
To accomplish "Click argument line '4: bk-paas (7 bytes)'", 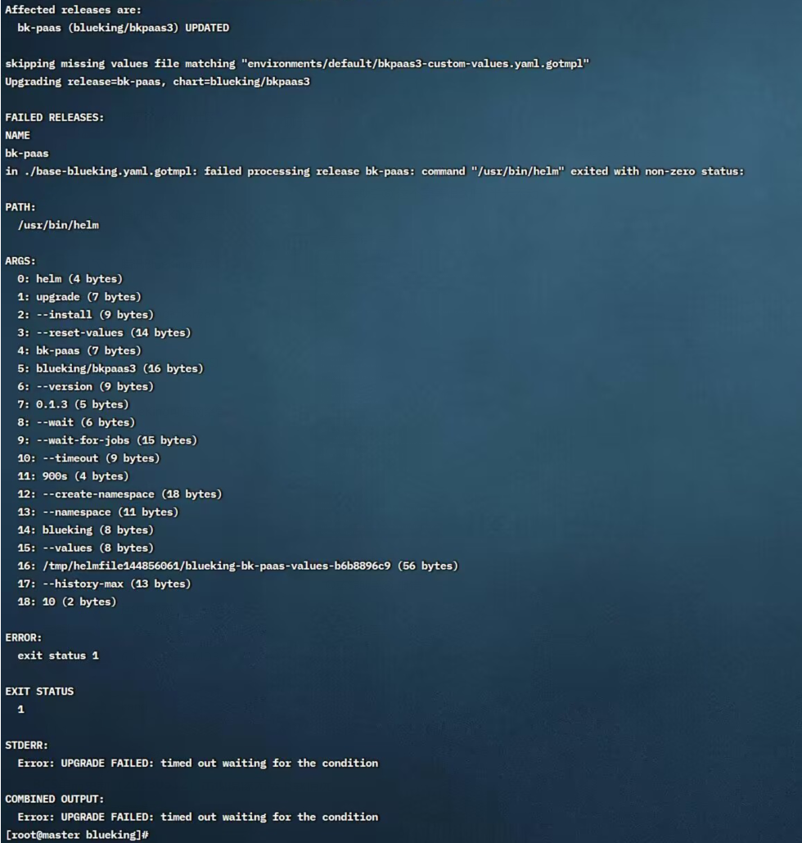I will coord(79,350).
